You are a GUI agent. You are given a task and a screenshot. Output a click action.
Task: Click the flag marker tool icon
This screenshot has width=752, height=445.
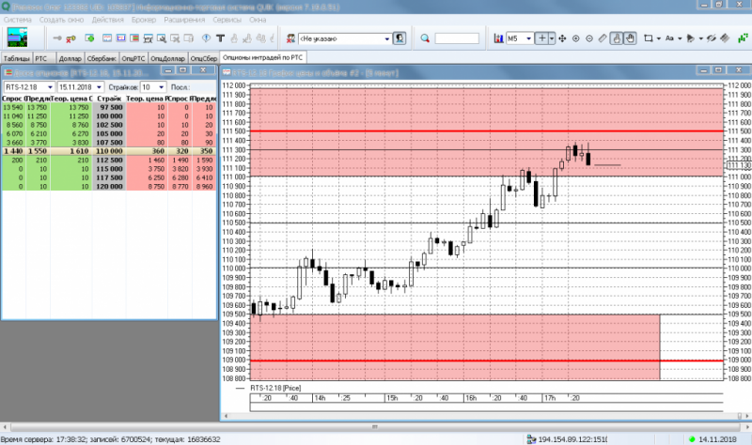point(691,38)
